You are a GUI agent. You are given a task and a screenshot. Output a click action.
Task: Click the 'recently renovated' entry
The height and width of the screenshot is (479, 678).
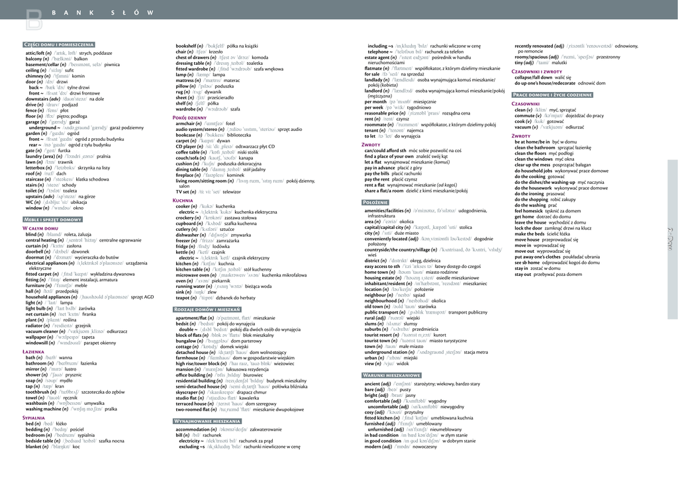click(x=539, y=46)
